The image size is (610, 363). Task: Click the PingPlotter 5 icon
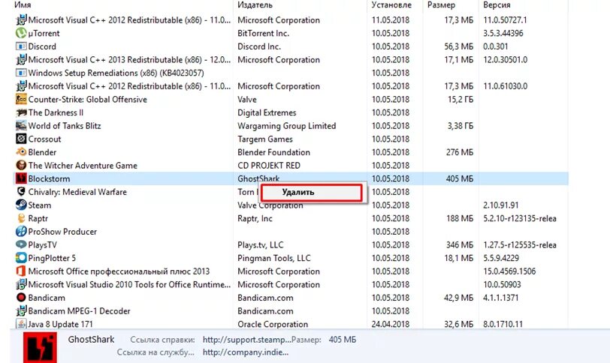[x=21, y=258]
